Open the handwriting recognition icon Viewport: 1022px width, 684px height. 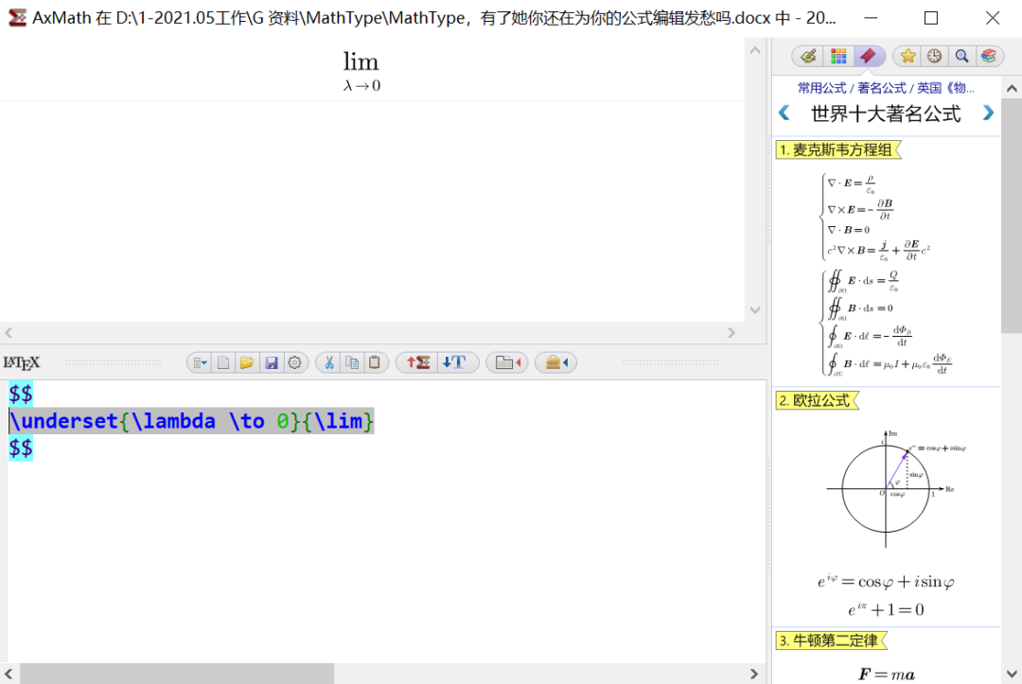pos(808,56)
